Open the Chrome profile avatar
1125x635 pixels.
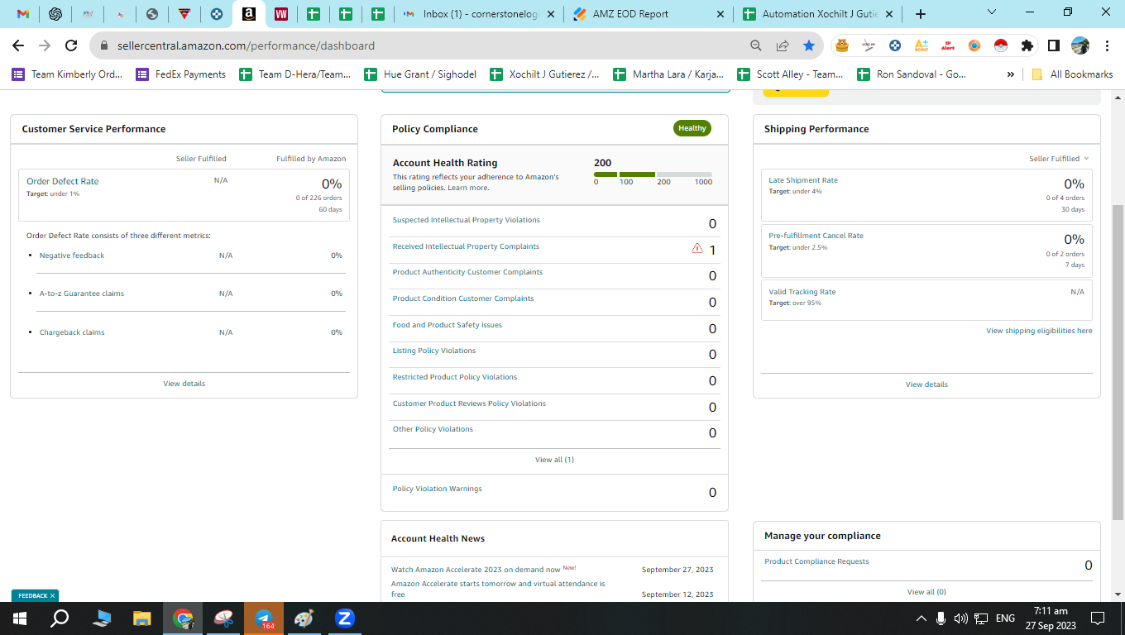[1080, 45]
